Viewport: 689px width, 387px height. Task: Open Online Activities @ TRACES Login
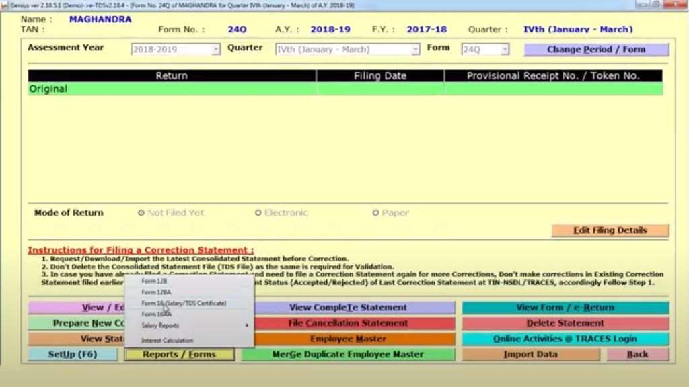565,339
